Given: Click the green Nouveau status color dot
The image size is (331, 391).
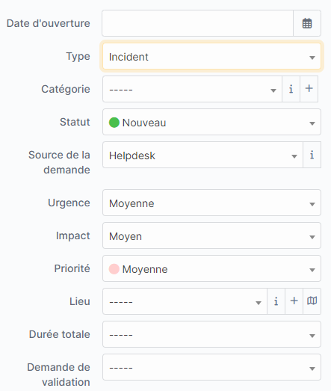Looking at the screenshot, I should [x=114, y=123].
